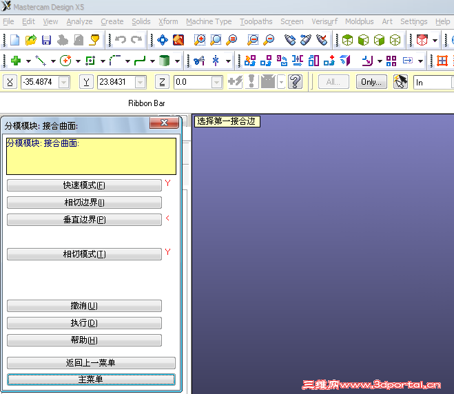Toggle the Z coordinate lock button
The height and width of the screenshot is (394, 454).
coord(162,82)
